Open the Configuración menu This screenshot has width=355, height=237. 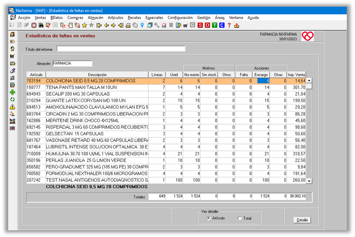click(x=180, y=18)
